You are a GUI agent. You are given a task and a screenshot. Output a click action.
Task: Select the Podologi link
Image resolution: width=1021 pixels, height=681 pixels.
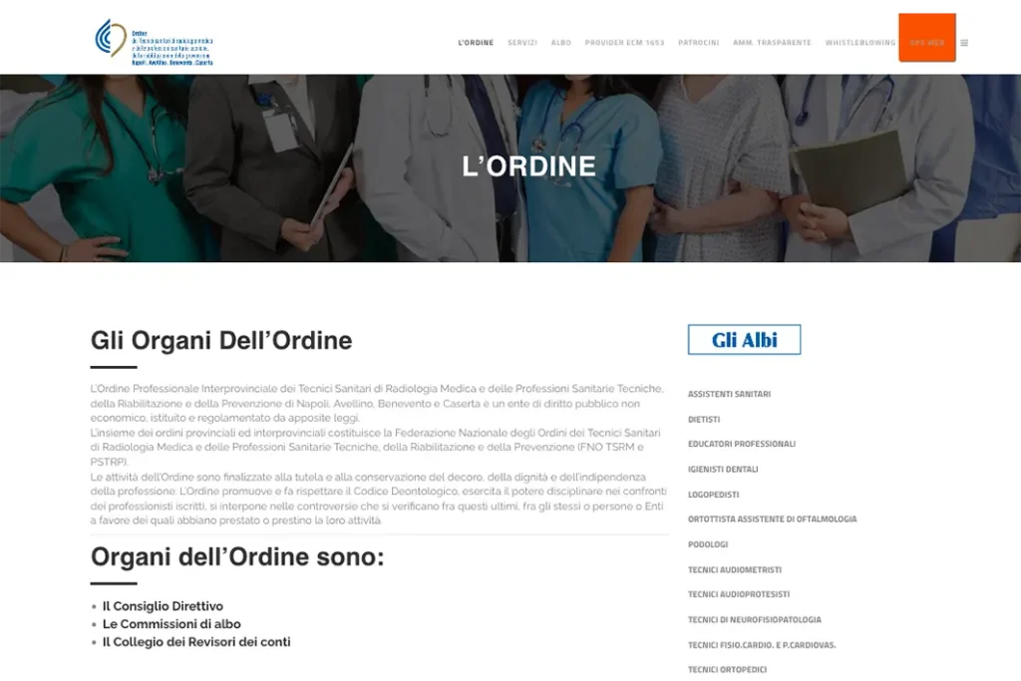tap(708, 544)
